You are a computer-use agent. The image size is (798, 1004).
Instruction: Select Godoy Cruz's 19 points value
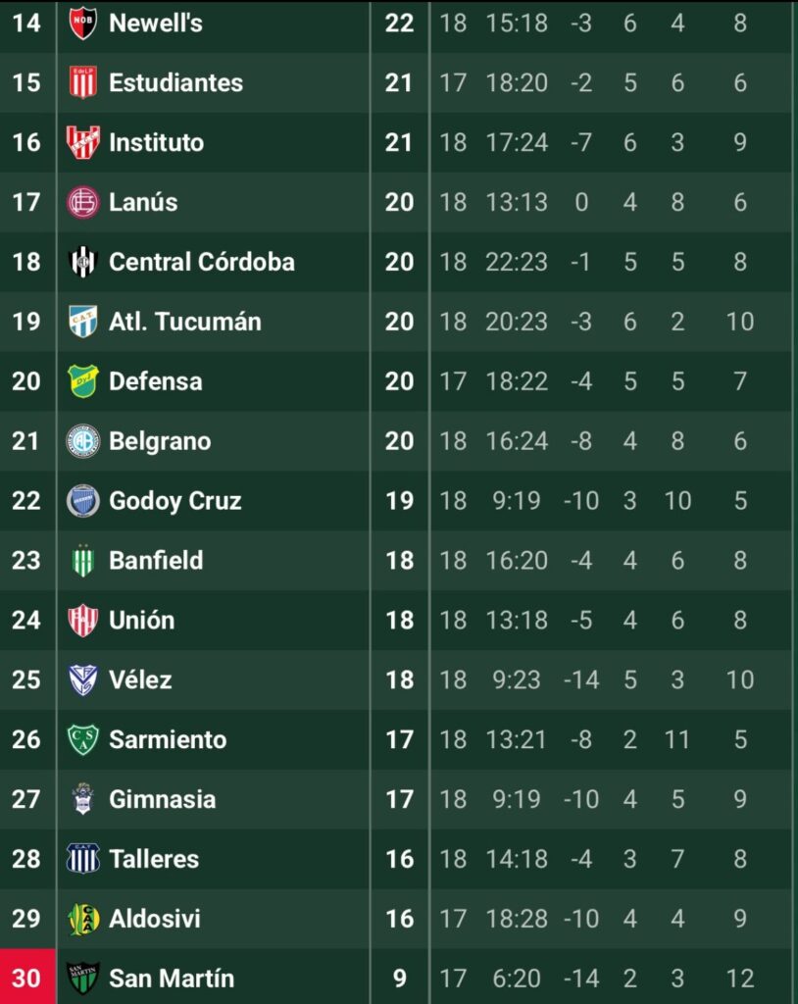400,501
